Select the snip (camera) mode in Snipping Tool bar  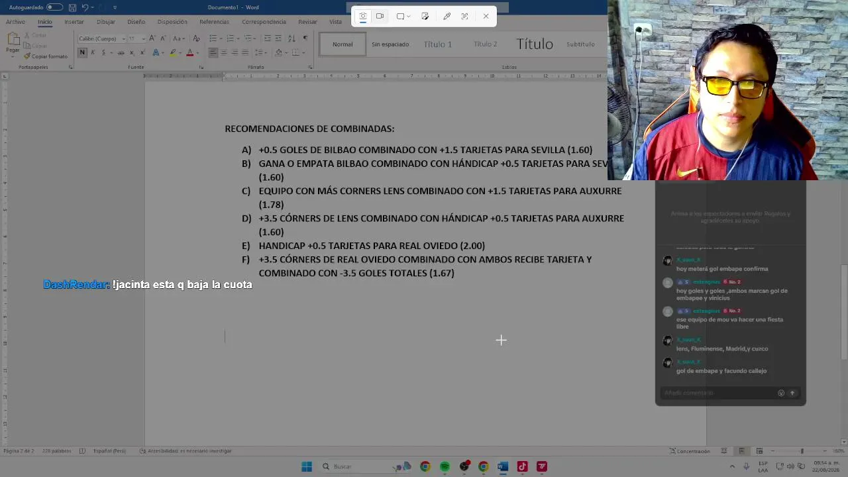(362, 17)
